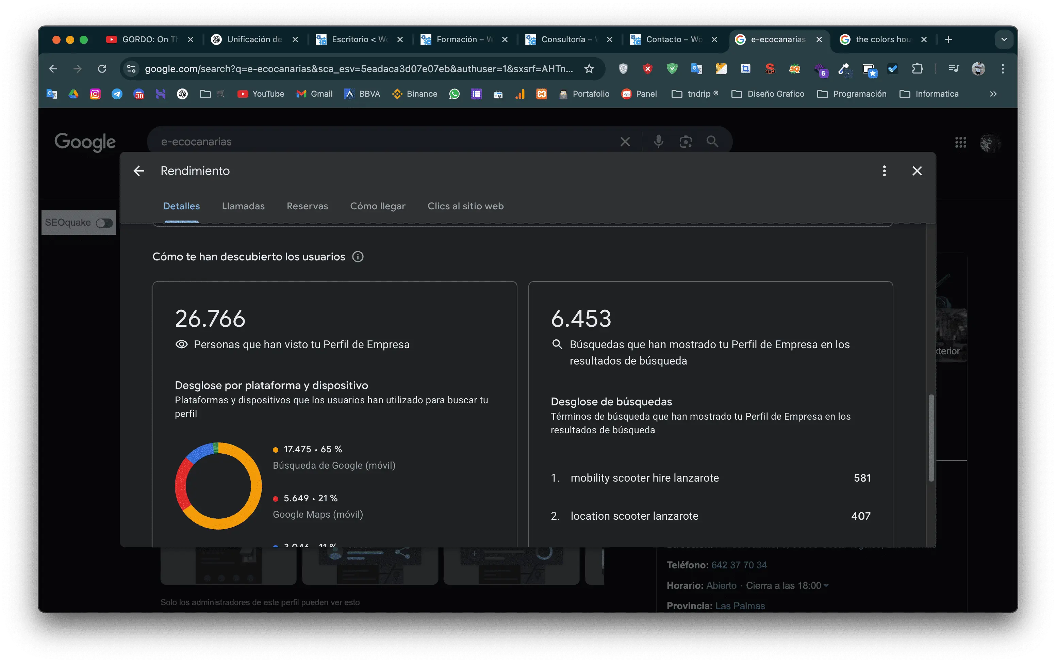The height and width of the screenshot is (663, 1056).
Task: Click the Google logo
Action: 85,142
